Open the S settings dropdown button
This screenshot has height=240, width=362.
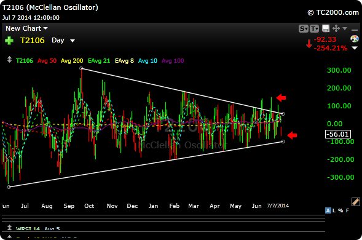click(304, 29)
